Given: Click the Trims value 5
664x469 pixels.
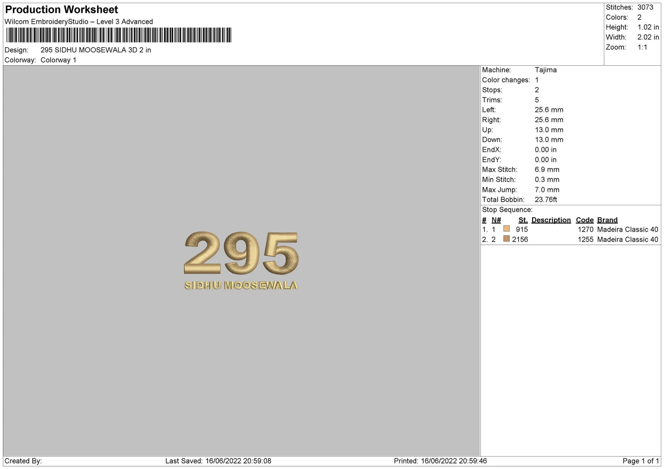Looking at the screenshot, I should coord(537,100).
